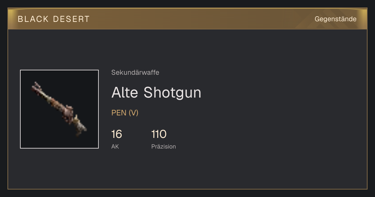Click the white-framed item thumbnail box

[59, 109]
